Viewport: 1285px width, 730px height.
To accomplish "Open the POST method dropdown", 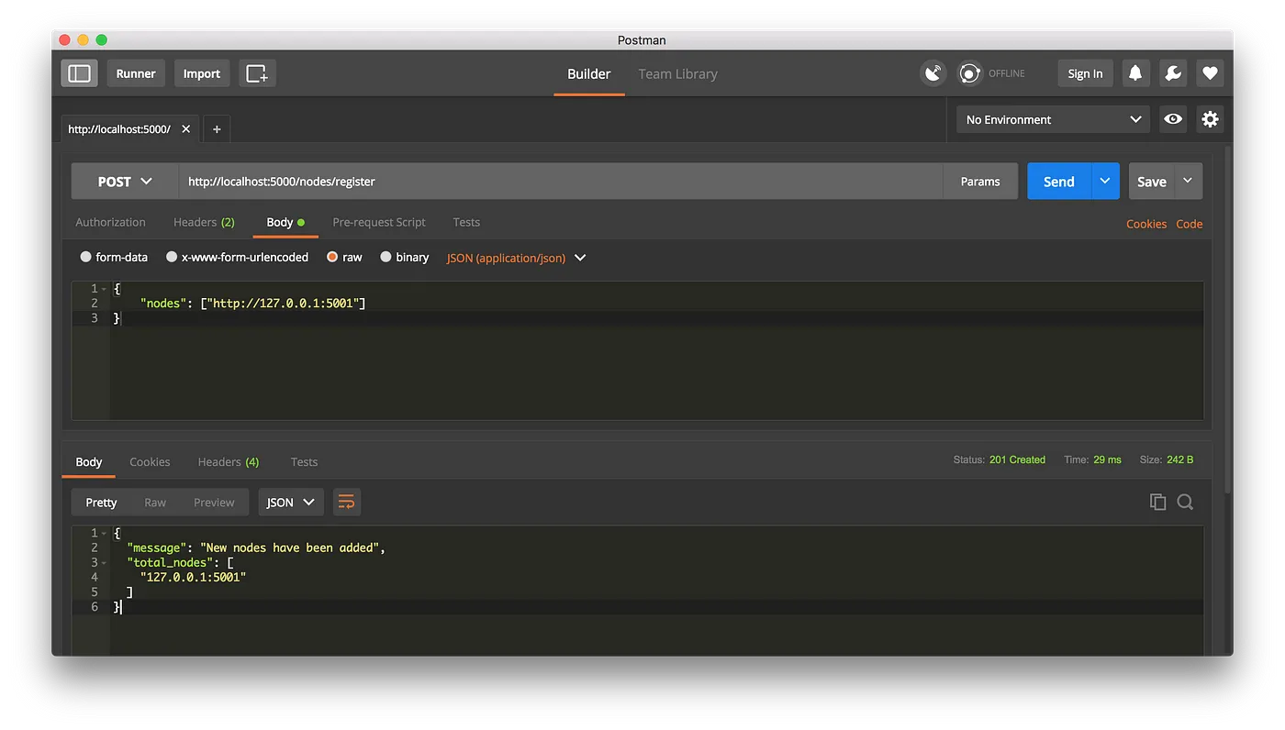I will [x=125, y=182].
